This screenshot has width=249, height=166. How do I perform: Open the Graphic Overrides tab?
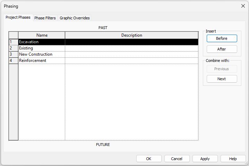coord(75,18)
